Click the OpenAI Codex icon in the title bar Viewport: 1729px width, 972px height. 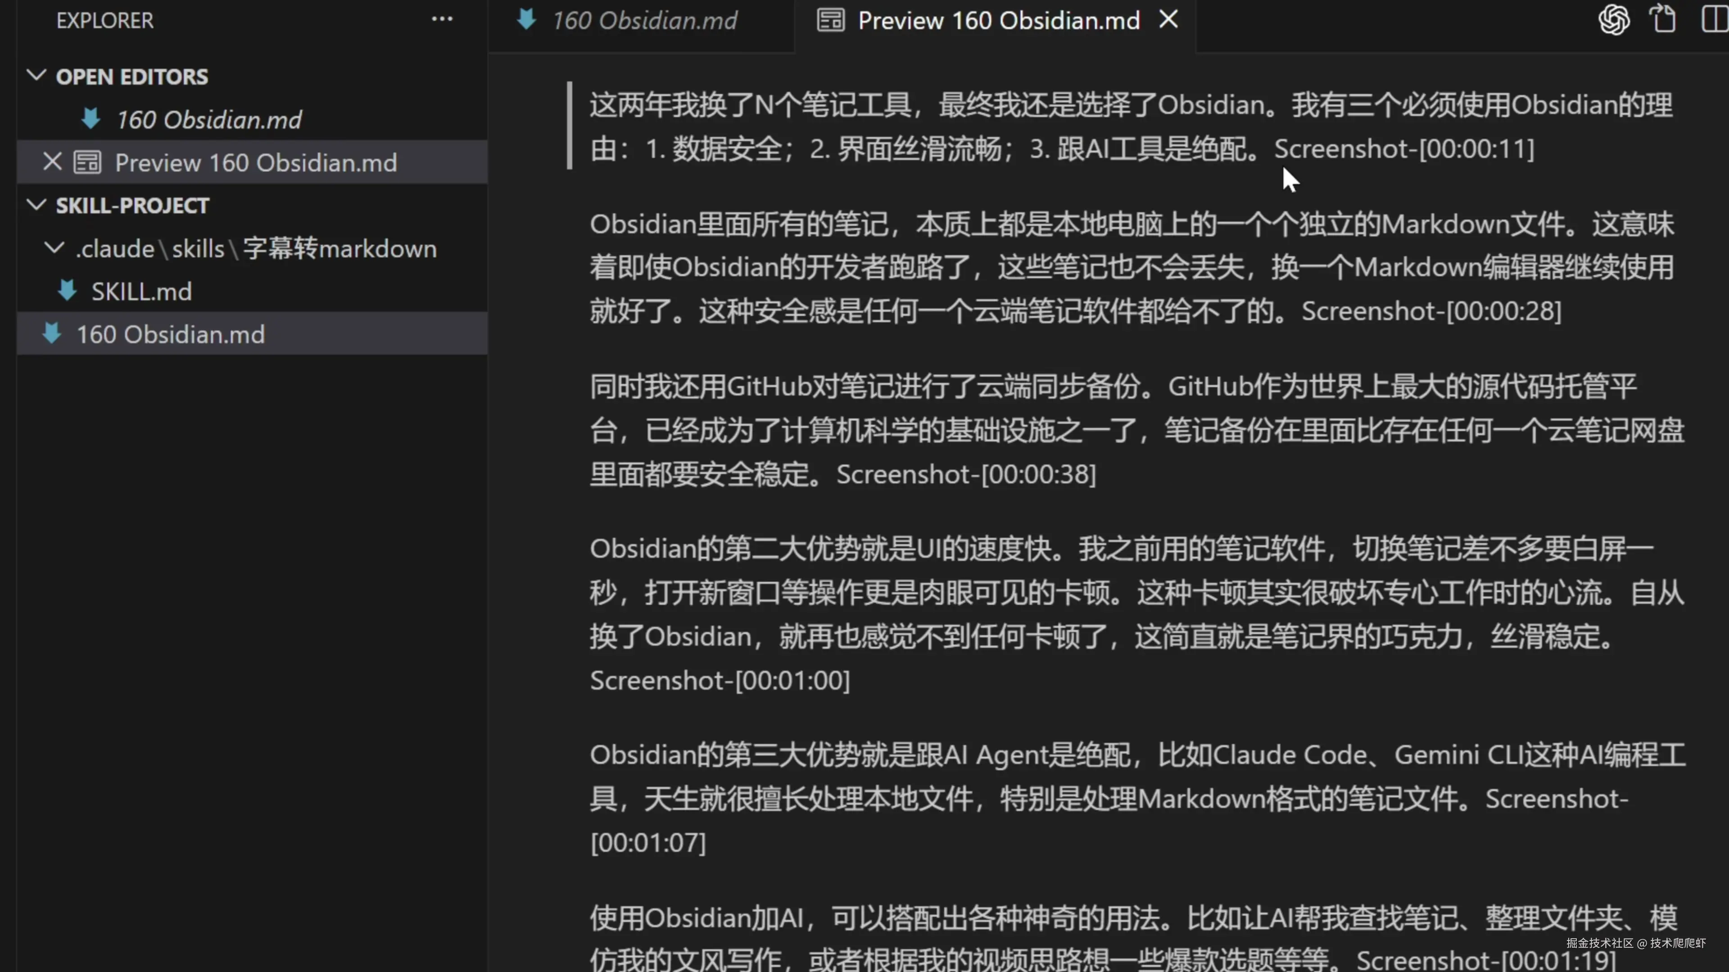pyautogui.click(x=1614, y=19)
